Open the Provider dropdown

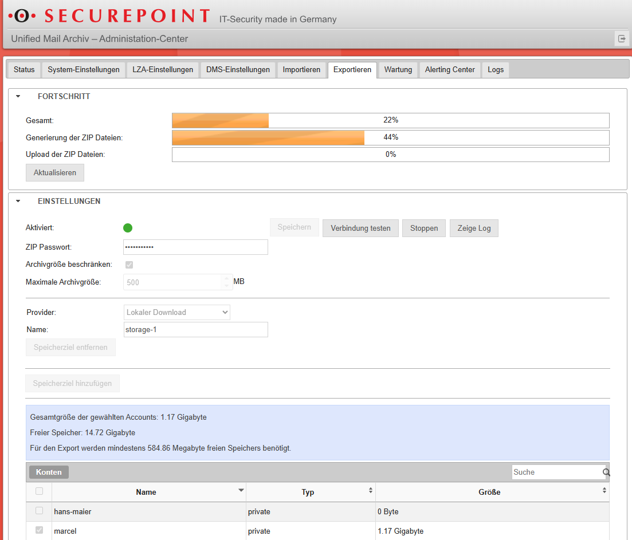(x=177, y=313)
